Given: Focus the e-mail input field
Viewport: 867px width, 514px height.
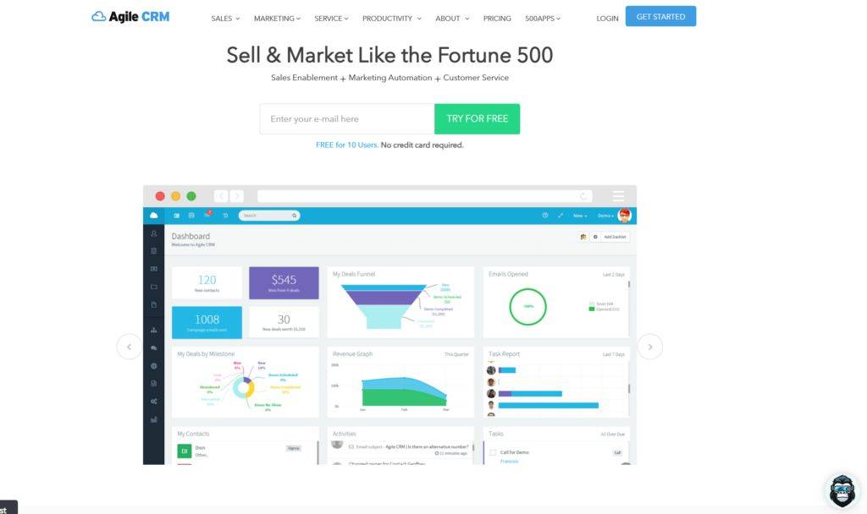Looking at the screenshot, I should [x=347, y=118].
